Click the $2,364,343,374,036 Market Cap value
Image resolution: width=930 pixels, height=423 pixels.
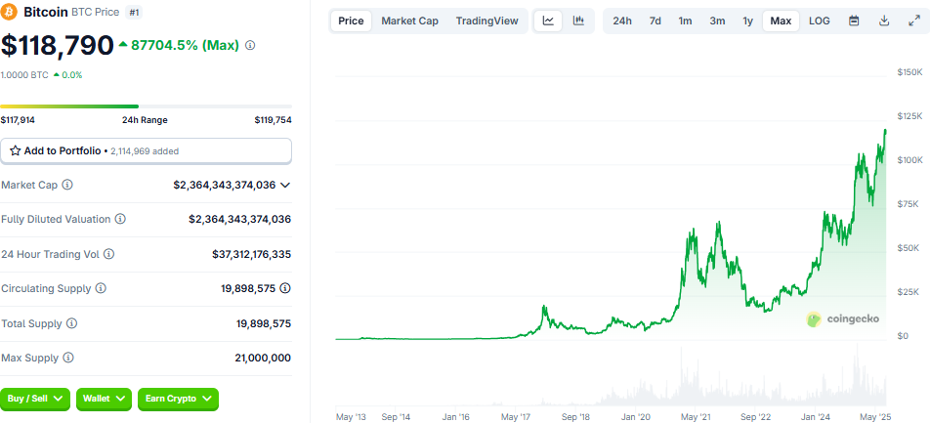(225, 185)
